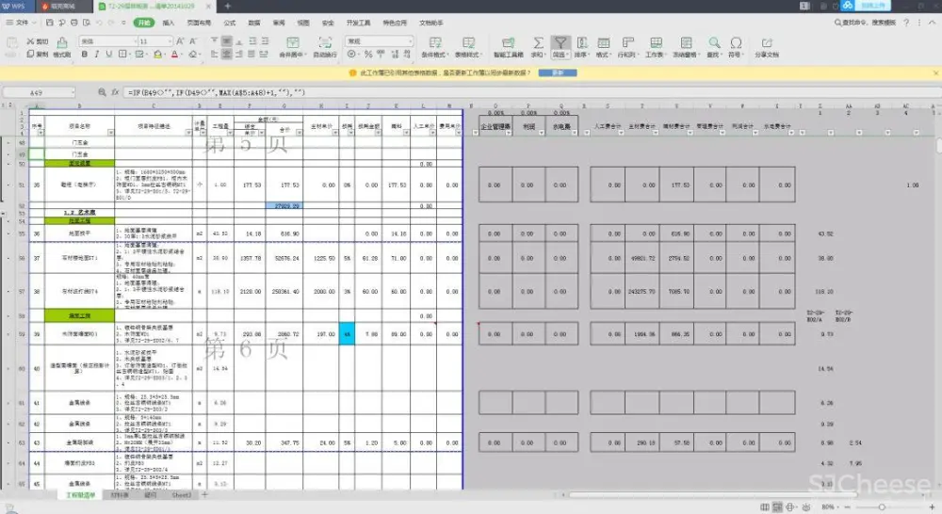The width and height of the screenshot is (942, 514).
Task: Click the blue update button in notification bar
Action: 558,72
